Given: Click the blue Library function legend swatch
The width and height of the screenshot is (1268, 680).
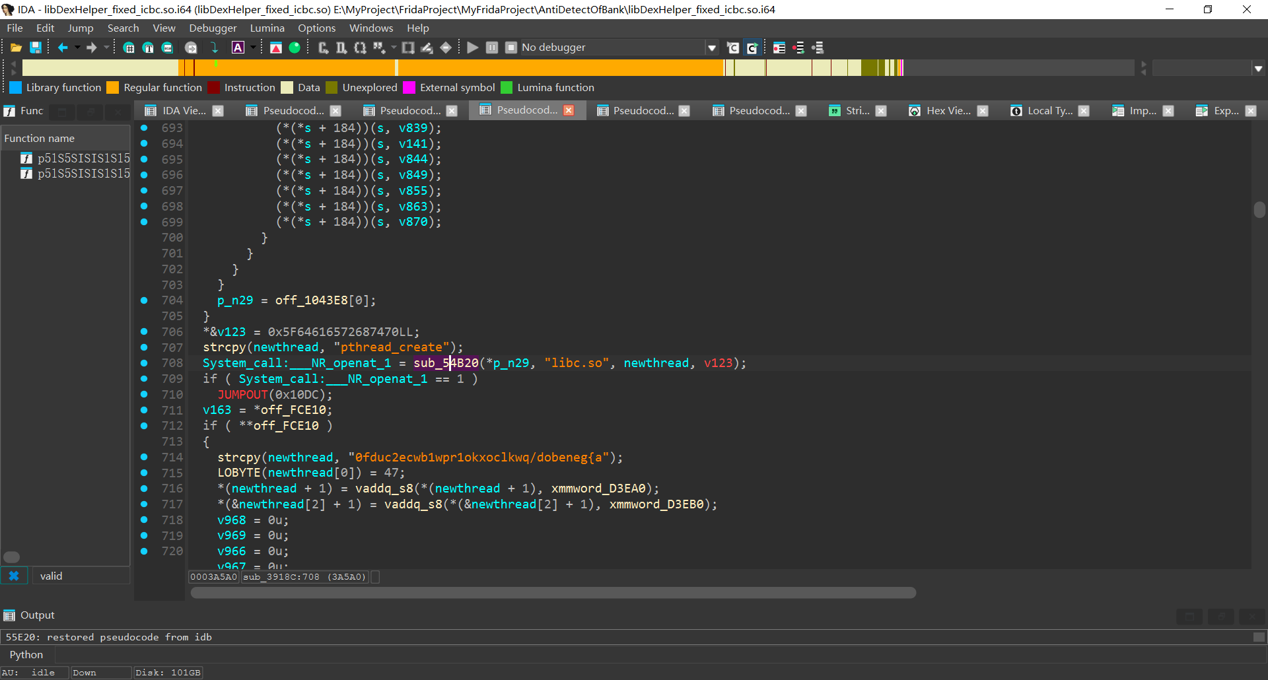Looking at the screenshot, I should pos(15,88).
